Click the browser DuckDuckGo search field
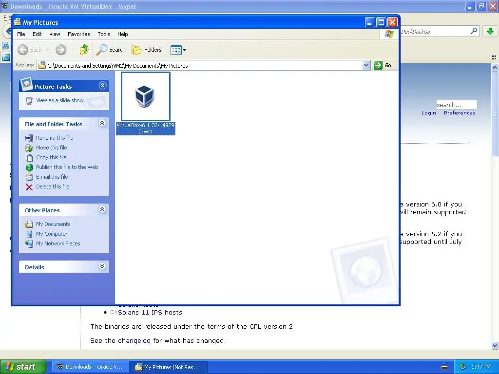The width and height of the screenshot is (499, 374). click(434, 32)
